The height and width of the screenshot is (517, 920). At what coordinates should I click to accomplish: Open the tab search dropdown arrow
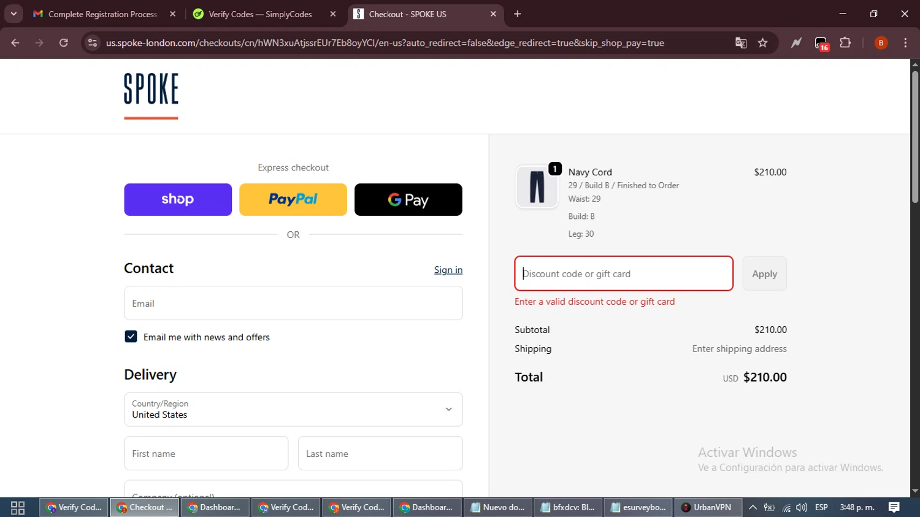[13, 13]
